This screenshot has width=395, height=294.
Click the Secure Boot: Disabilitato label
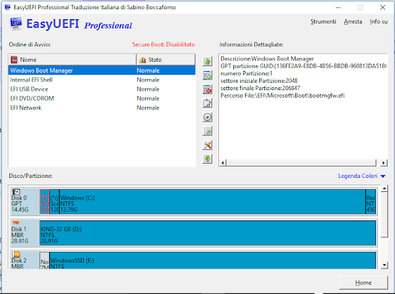[x=164, y=44]
